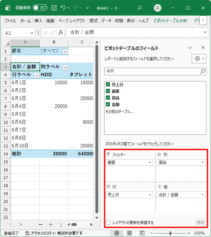This screenshot has height=237, width=211.
Task: Open the search magnifier in title bar
Action: [x=140, y=8]
